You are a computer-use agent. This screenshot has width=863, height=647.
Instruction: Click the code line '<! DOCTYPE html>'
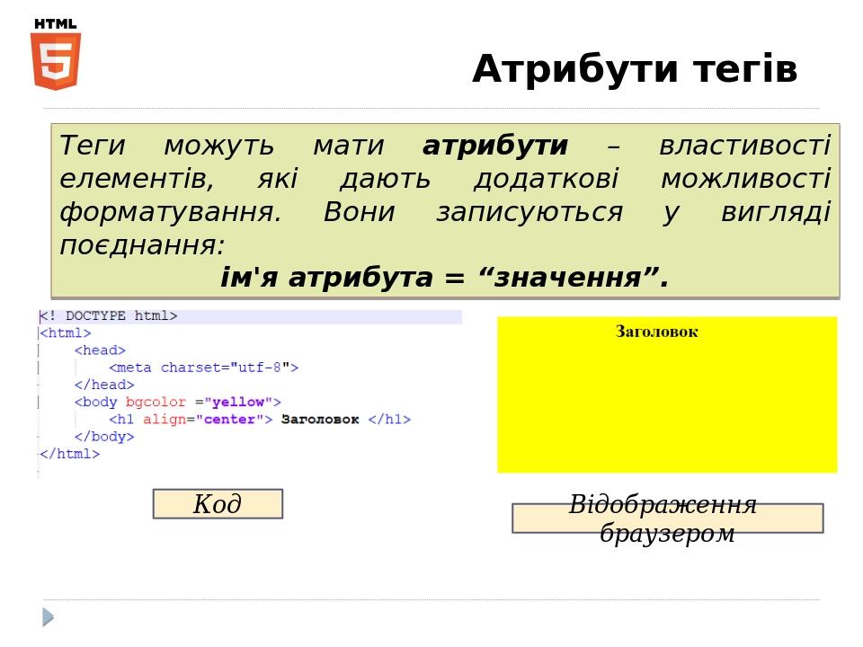109,315
